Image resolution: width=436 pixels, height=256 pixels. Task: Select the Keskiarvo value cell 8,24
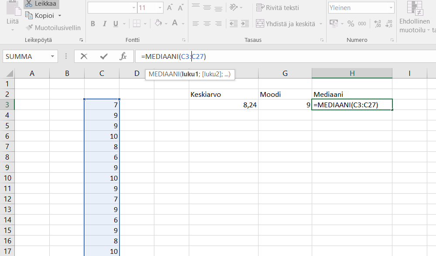[x=223, y=105]
